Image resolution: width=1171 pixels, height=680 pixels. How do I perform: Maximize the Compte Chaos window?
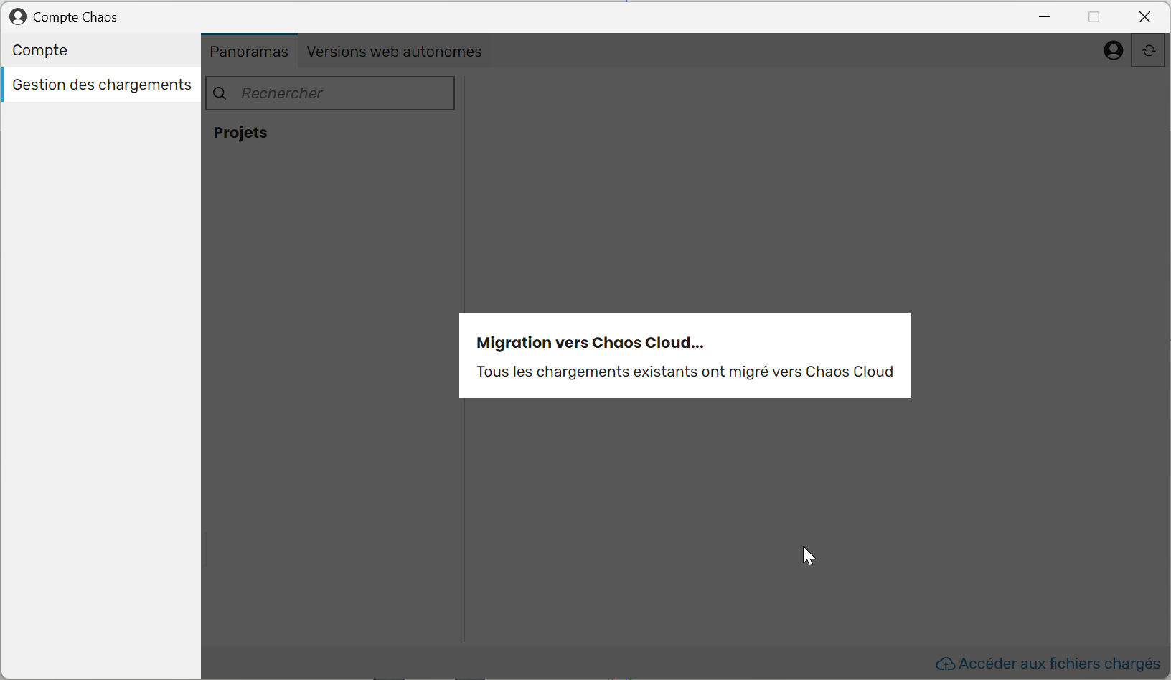point(1094,16)
